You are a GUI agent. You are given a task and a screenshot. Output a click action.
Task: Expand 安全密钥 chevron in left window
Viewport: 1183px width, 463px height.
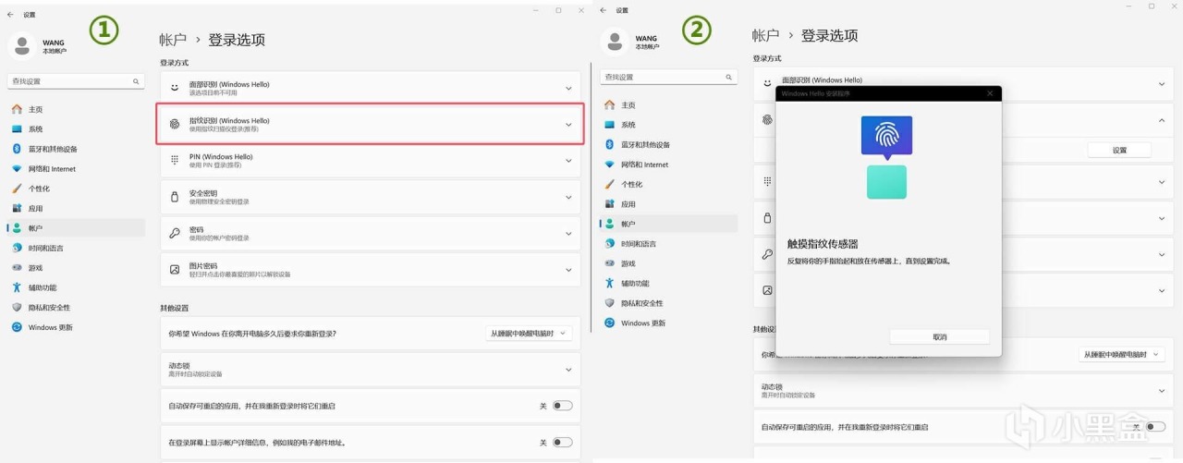(568, 197)
